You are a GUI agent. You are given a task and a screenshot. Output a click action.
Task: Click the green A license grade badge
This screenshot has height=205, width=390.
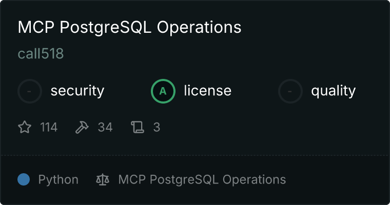(163, 91)
